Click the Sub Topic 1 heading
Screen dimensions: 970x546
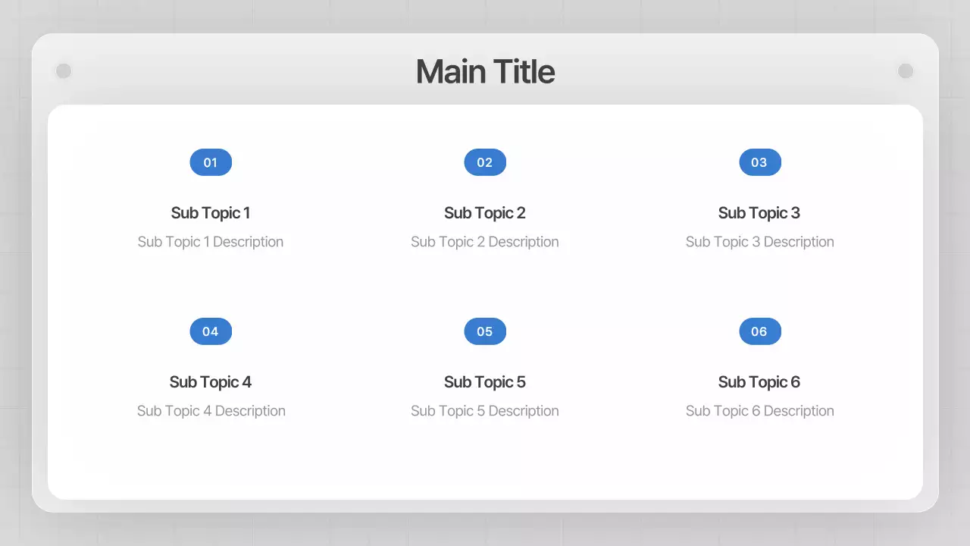[x=211, y=213]
